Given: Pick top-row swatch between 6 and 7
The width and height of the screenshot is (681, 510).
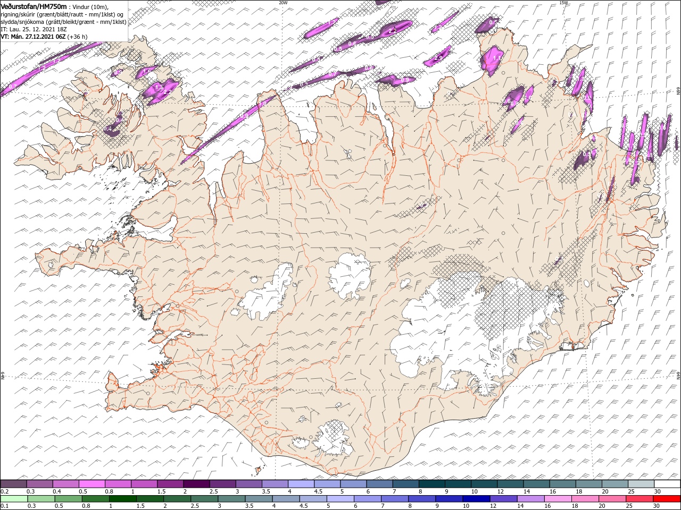Looking at the screenshot, I should tap(380, 484).
